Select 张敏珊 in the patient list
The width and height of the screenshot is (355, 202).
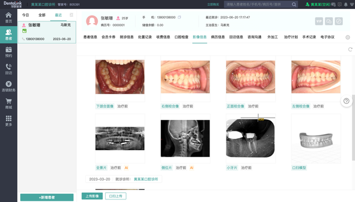coord(47,32)
